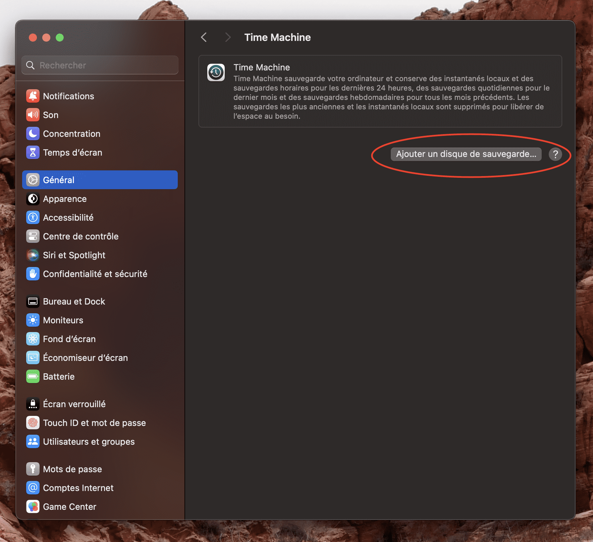Click the Batterie green icon
The height and width of the screenshot is (542, 593).
[x=33, y=377]
